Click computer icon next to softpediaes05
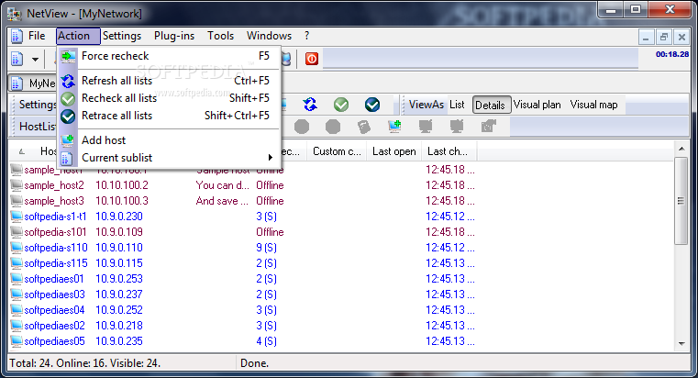The height and width of the screenshot is (378, 698). 17,341
